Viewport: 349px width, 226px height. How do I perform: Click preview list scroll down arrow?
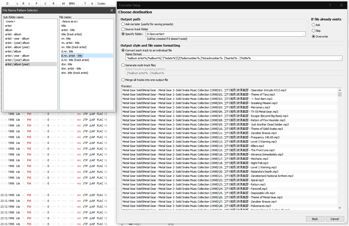(x=340, y=208)
